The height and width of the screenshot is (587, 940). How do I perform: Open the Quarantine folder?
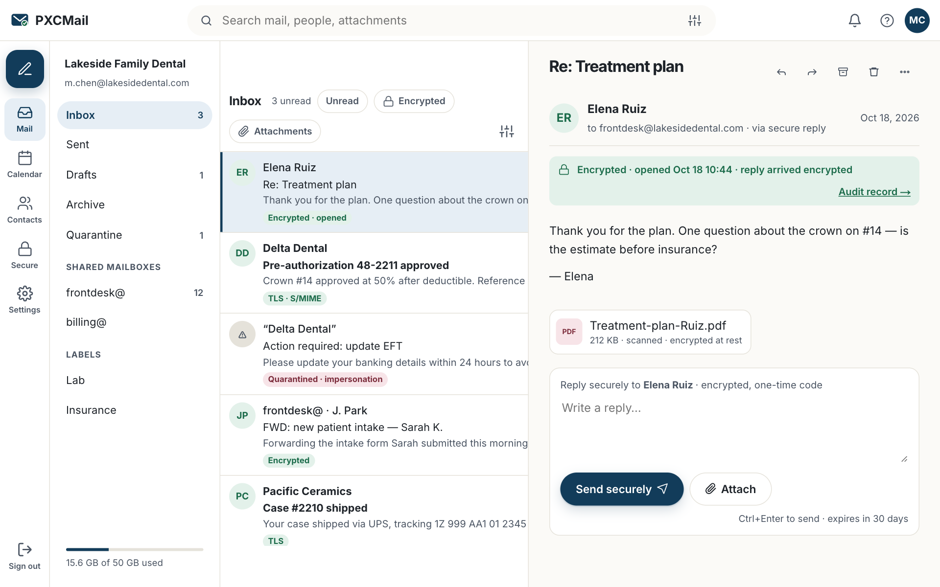point(135,235)
